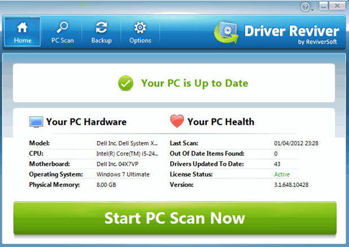Open the help question mark icon
This screenshot has height=247, width=349.
(x=305, y=7)
